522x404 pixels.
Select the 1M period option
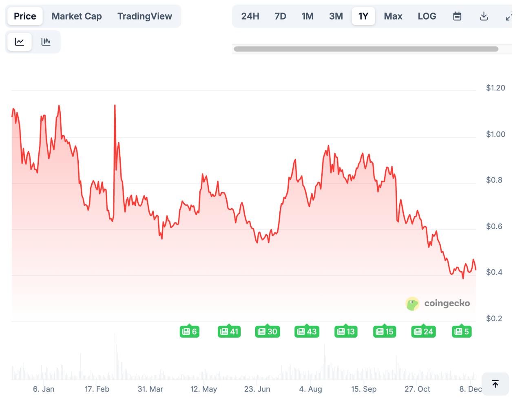click(x=307, y=16)
